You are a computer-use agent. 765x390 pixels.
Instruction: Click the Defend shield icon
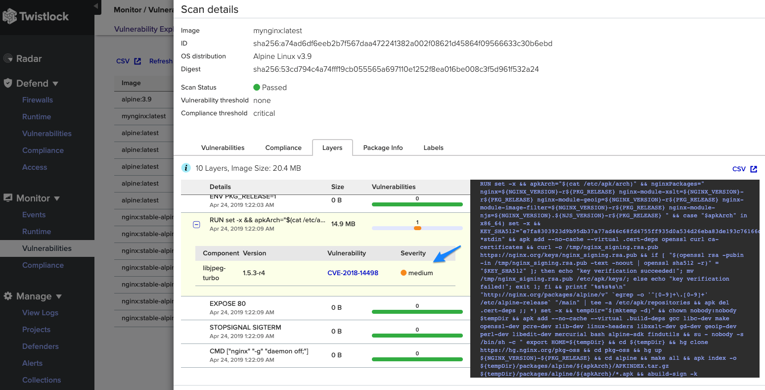click(8, 83)
